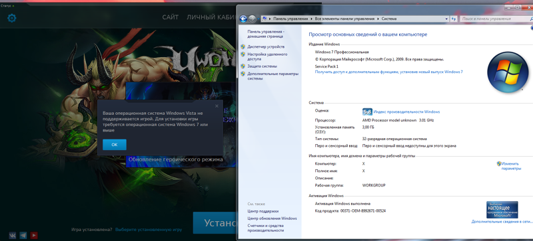This screenshot has width=533, height=241.
Task: Select Система breadcrumb segment
Action: click(389, 19)
